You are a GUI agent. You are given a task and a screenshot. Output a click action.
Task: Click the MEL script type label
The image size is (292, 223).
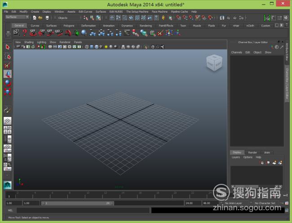[x=10, y=210]
